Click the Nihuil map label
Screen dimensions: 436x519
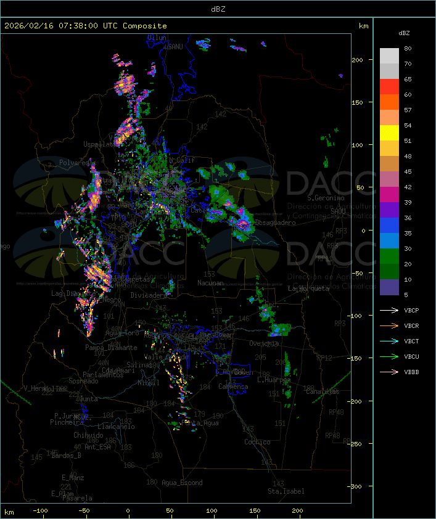(x=149, y=383)
